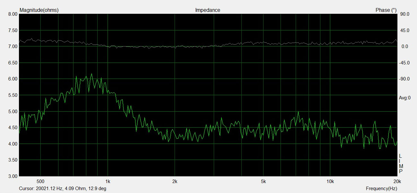Image resolution: width=417 pixels, height=193 pixels.
Task: Click the 6.50 magnitude axis value
Action: 13,63
